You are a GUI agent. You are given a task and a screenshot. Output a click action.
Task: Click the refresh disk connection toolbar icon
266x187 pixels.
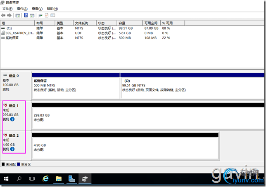40,16
